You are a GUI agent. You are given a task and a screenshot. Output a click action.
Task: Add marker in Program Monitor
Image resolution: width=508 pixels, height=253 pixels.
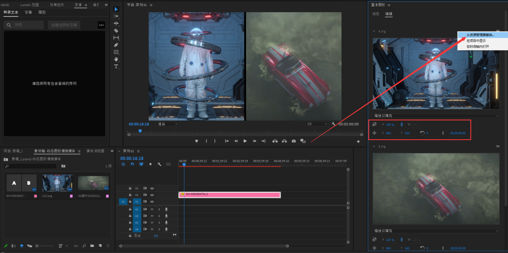tap(196, 141)
